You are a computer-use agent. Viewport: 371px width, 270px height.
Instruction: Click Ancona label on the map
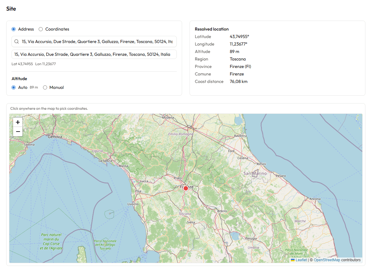click(x=315, y=199)
